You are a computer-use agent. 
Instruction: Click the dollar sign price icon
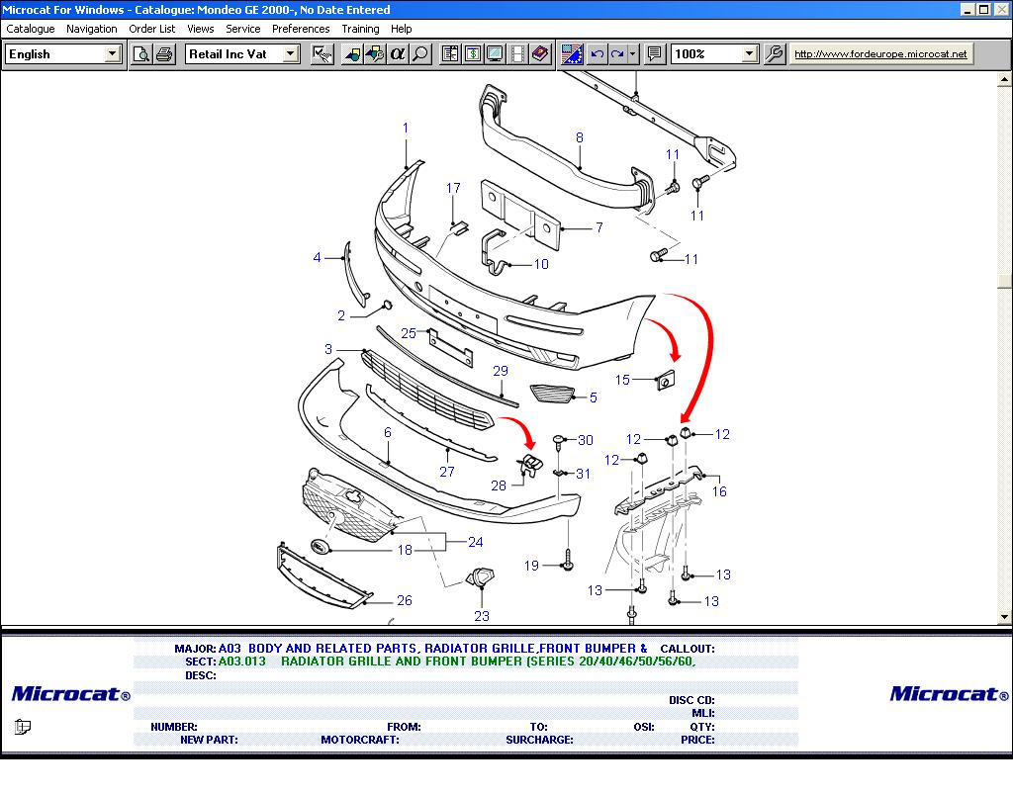[x=472, y=54]
